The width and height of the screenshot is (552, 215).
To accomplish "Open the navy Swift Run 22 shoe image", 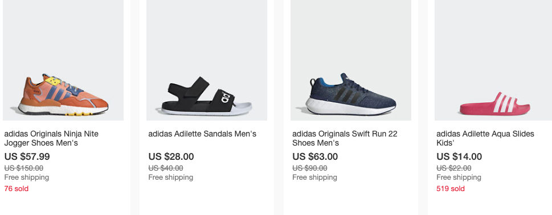I will coord(351,60).
